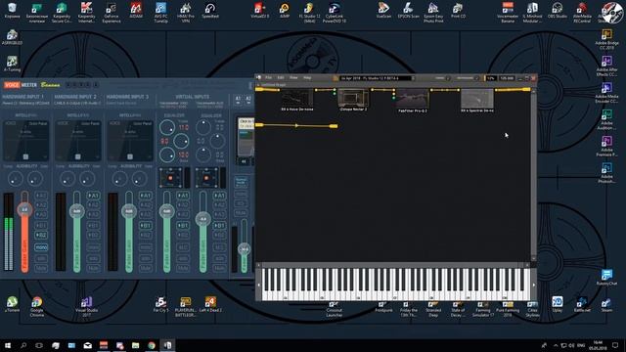Open OBS Studio desktop icon
This screenshot has width=626, height=352.
click(558, 11)
